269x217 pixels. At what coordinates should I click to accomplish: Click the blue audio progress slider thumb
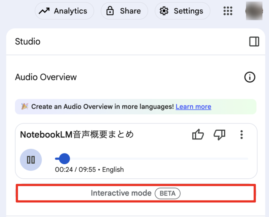pos(64,159)
